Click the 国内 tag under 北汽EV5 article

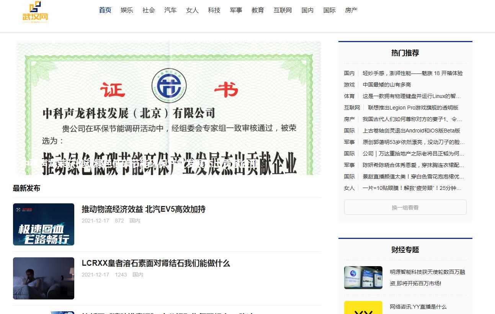135,221
